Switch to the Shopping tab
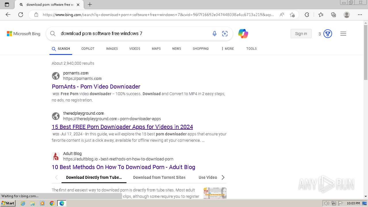Viewport: 368px width, 207px height. point(201,49)
